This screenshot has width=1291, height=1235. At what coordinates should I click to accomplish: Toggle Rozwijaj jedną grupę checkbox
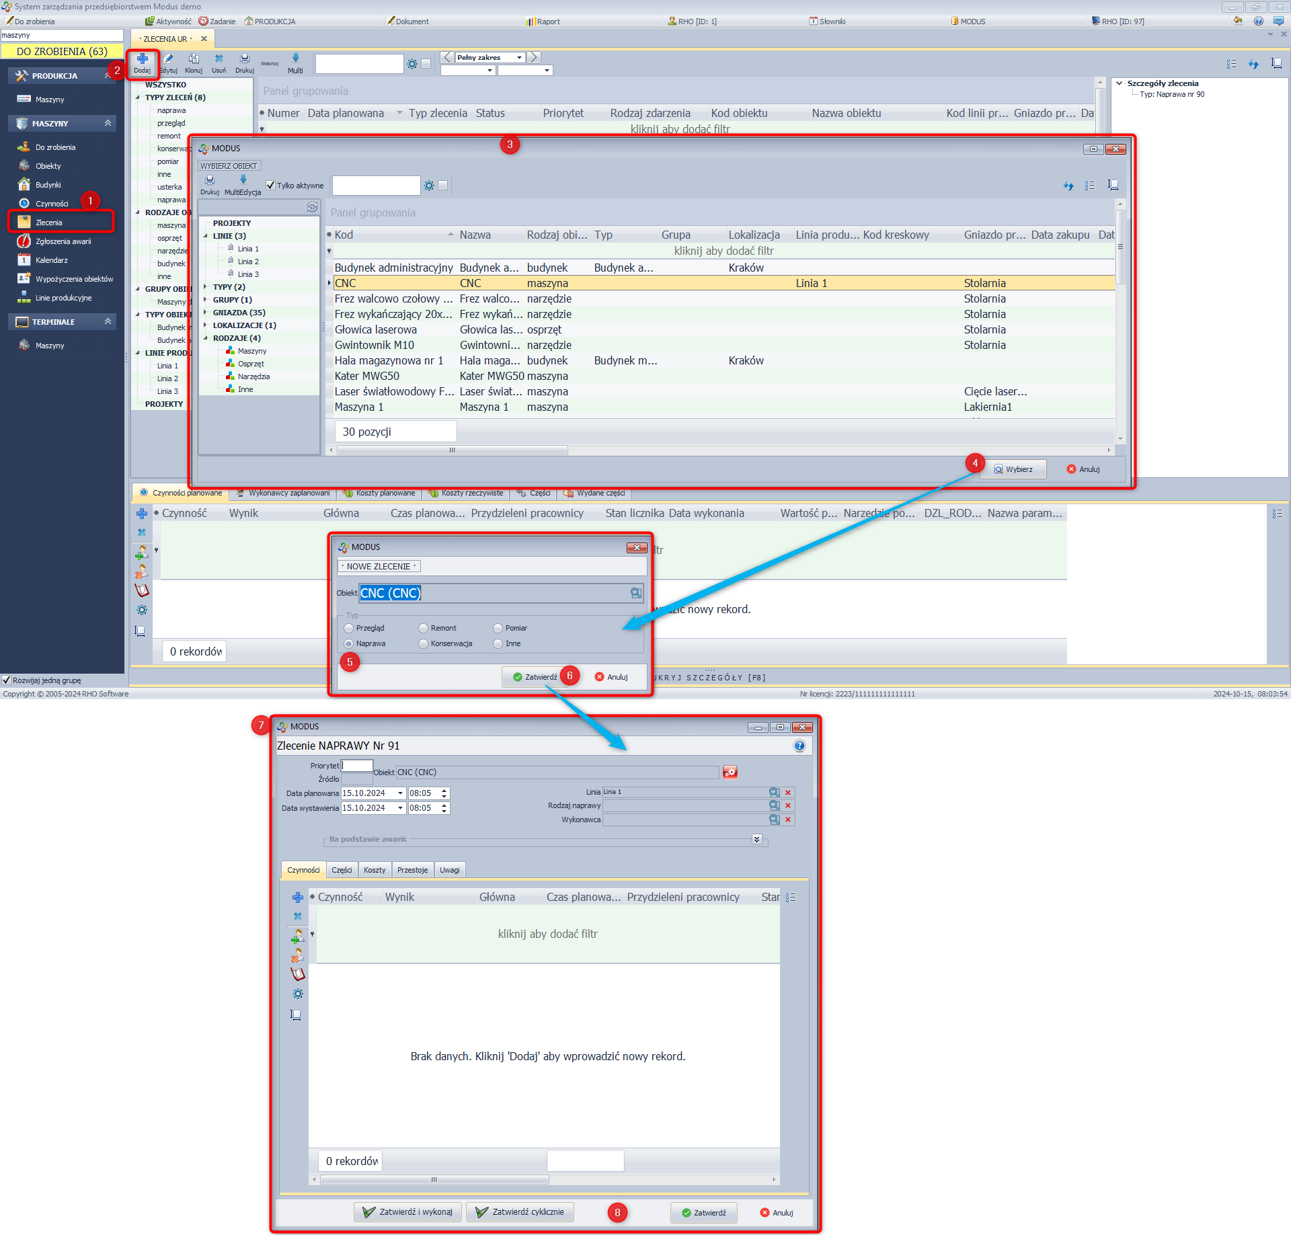coord(6,680)
